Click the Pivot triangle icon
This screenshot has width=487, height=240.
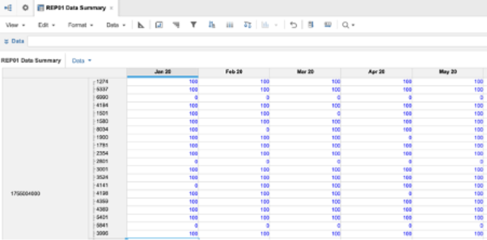pyautogui.click(x=141, y=25)
